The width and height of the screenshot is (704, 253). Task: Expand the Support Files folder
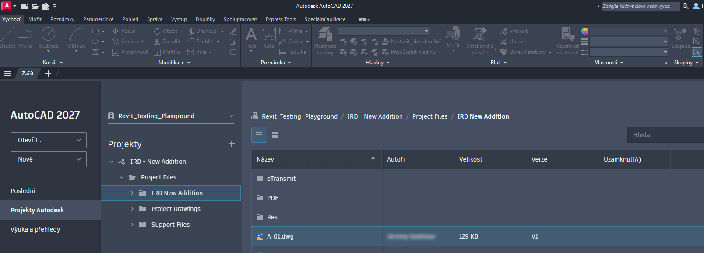132,225
